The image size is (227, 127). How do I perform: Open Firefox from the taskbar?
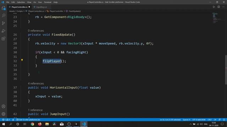point(40,124)
